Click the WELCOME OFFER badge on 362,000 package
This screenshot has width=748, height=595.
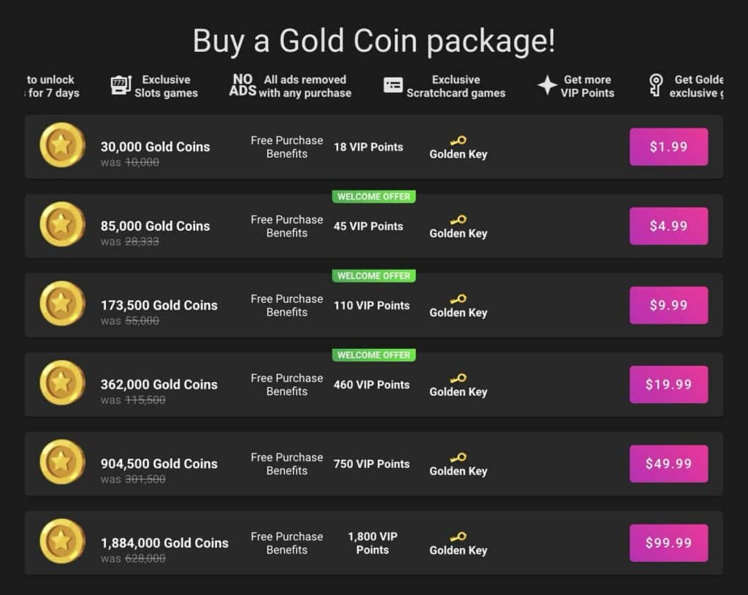point(374,355)
